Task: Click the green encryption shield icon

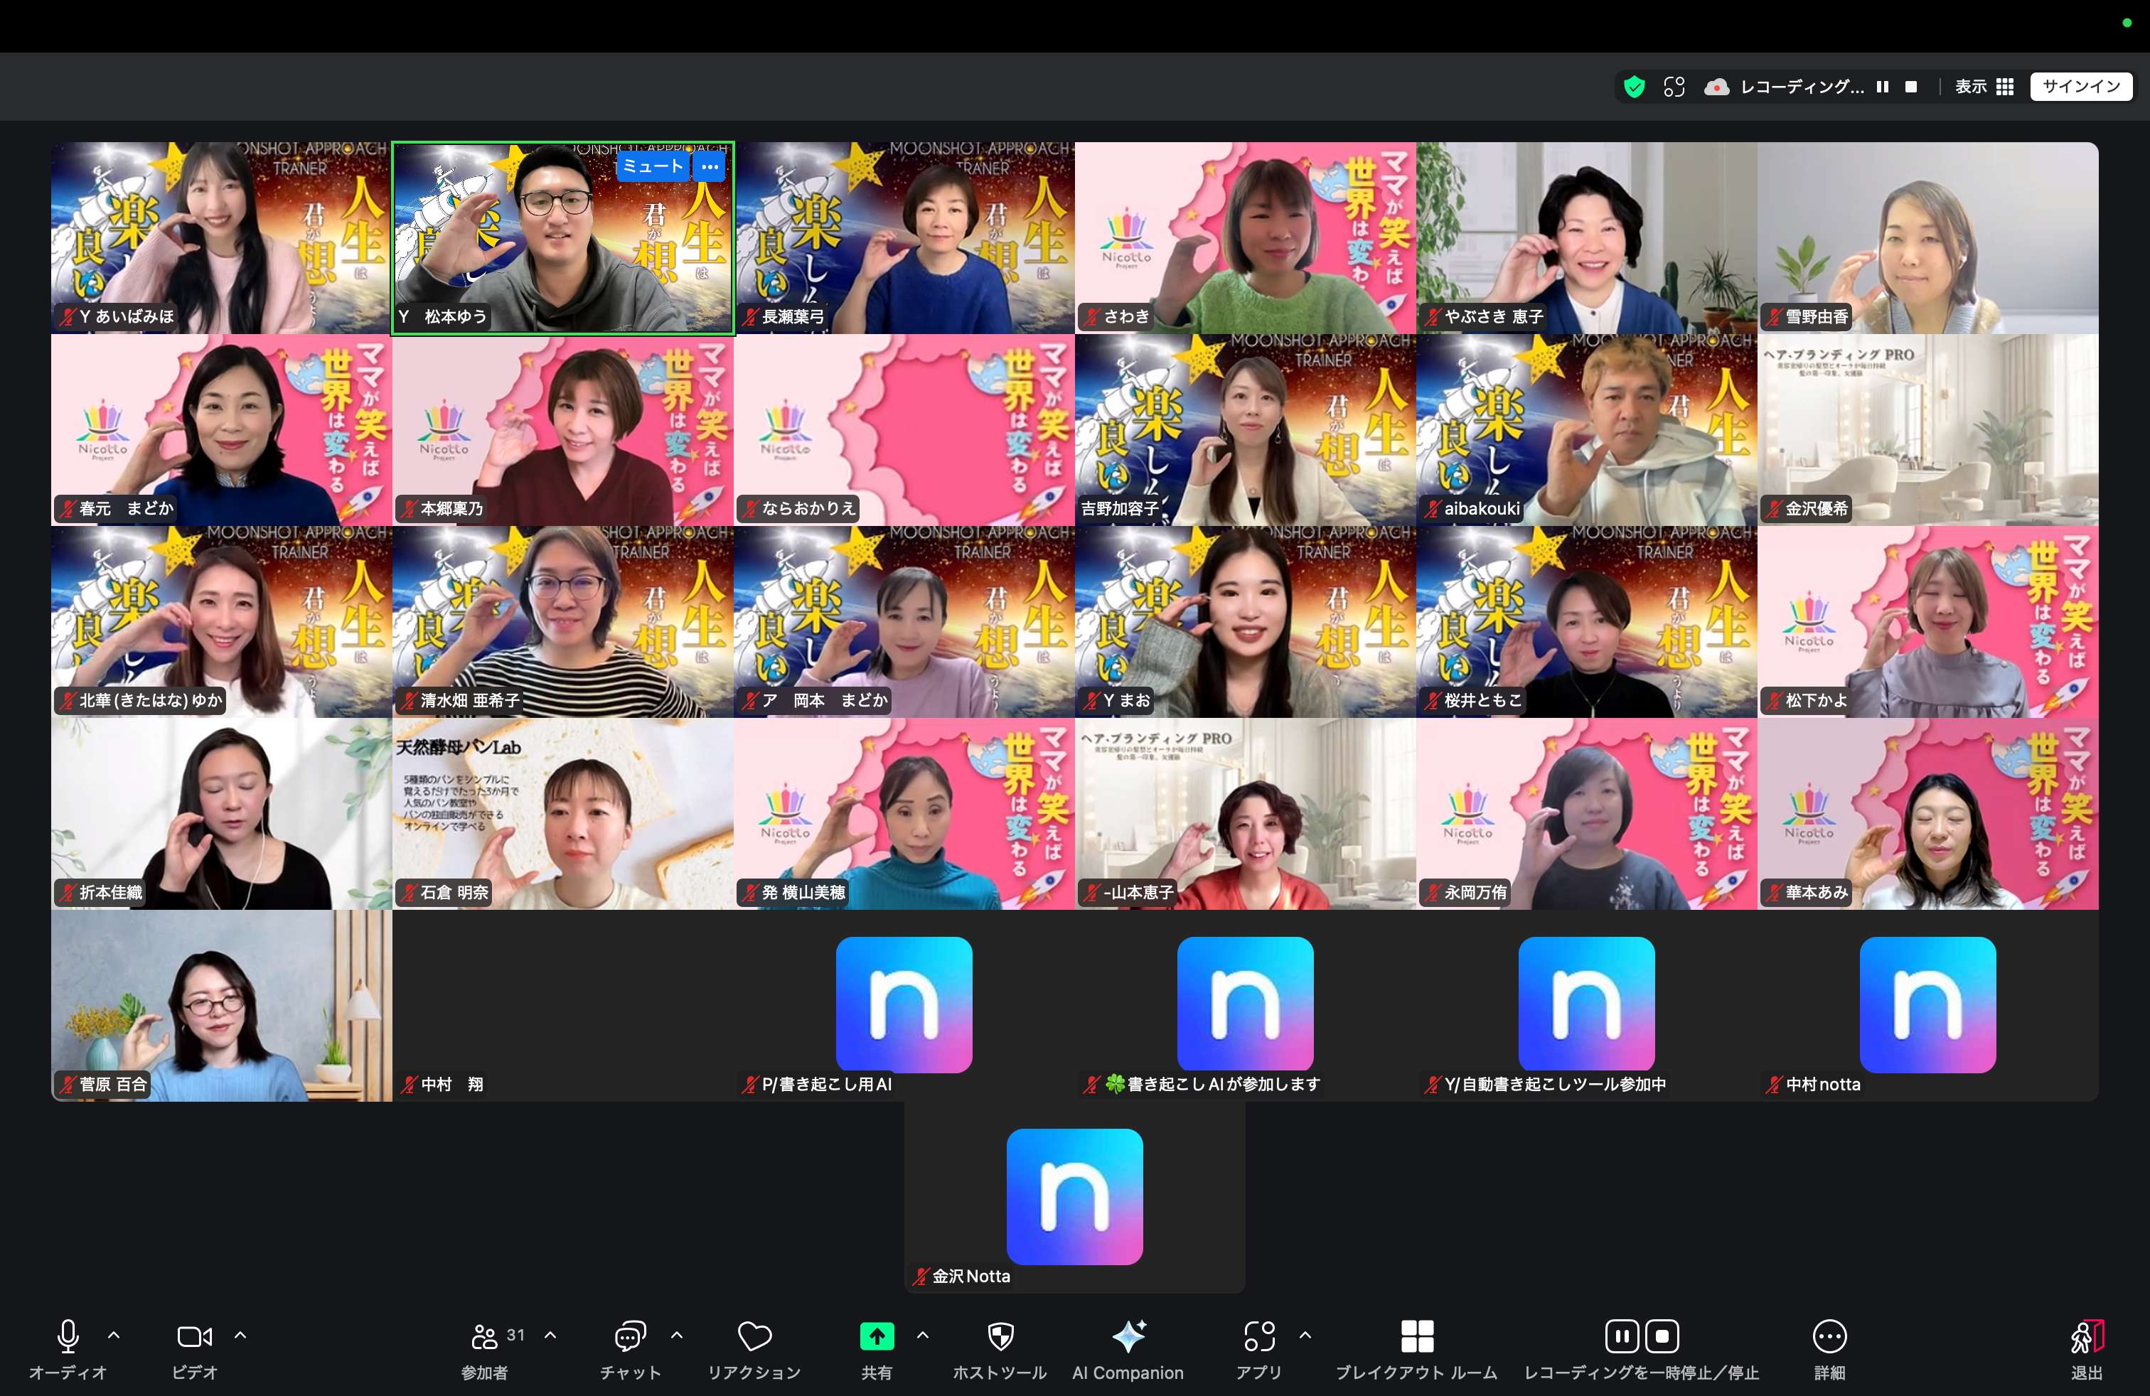Action: tap(1633, 87)
